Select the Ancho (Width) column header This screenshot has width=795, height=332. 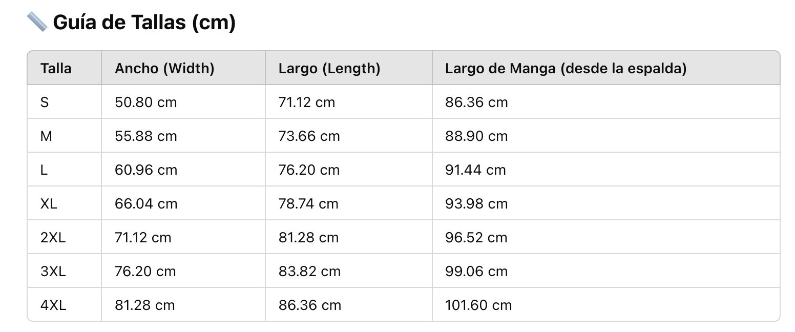click(x=164, y=68)
